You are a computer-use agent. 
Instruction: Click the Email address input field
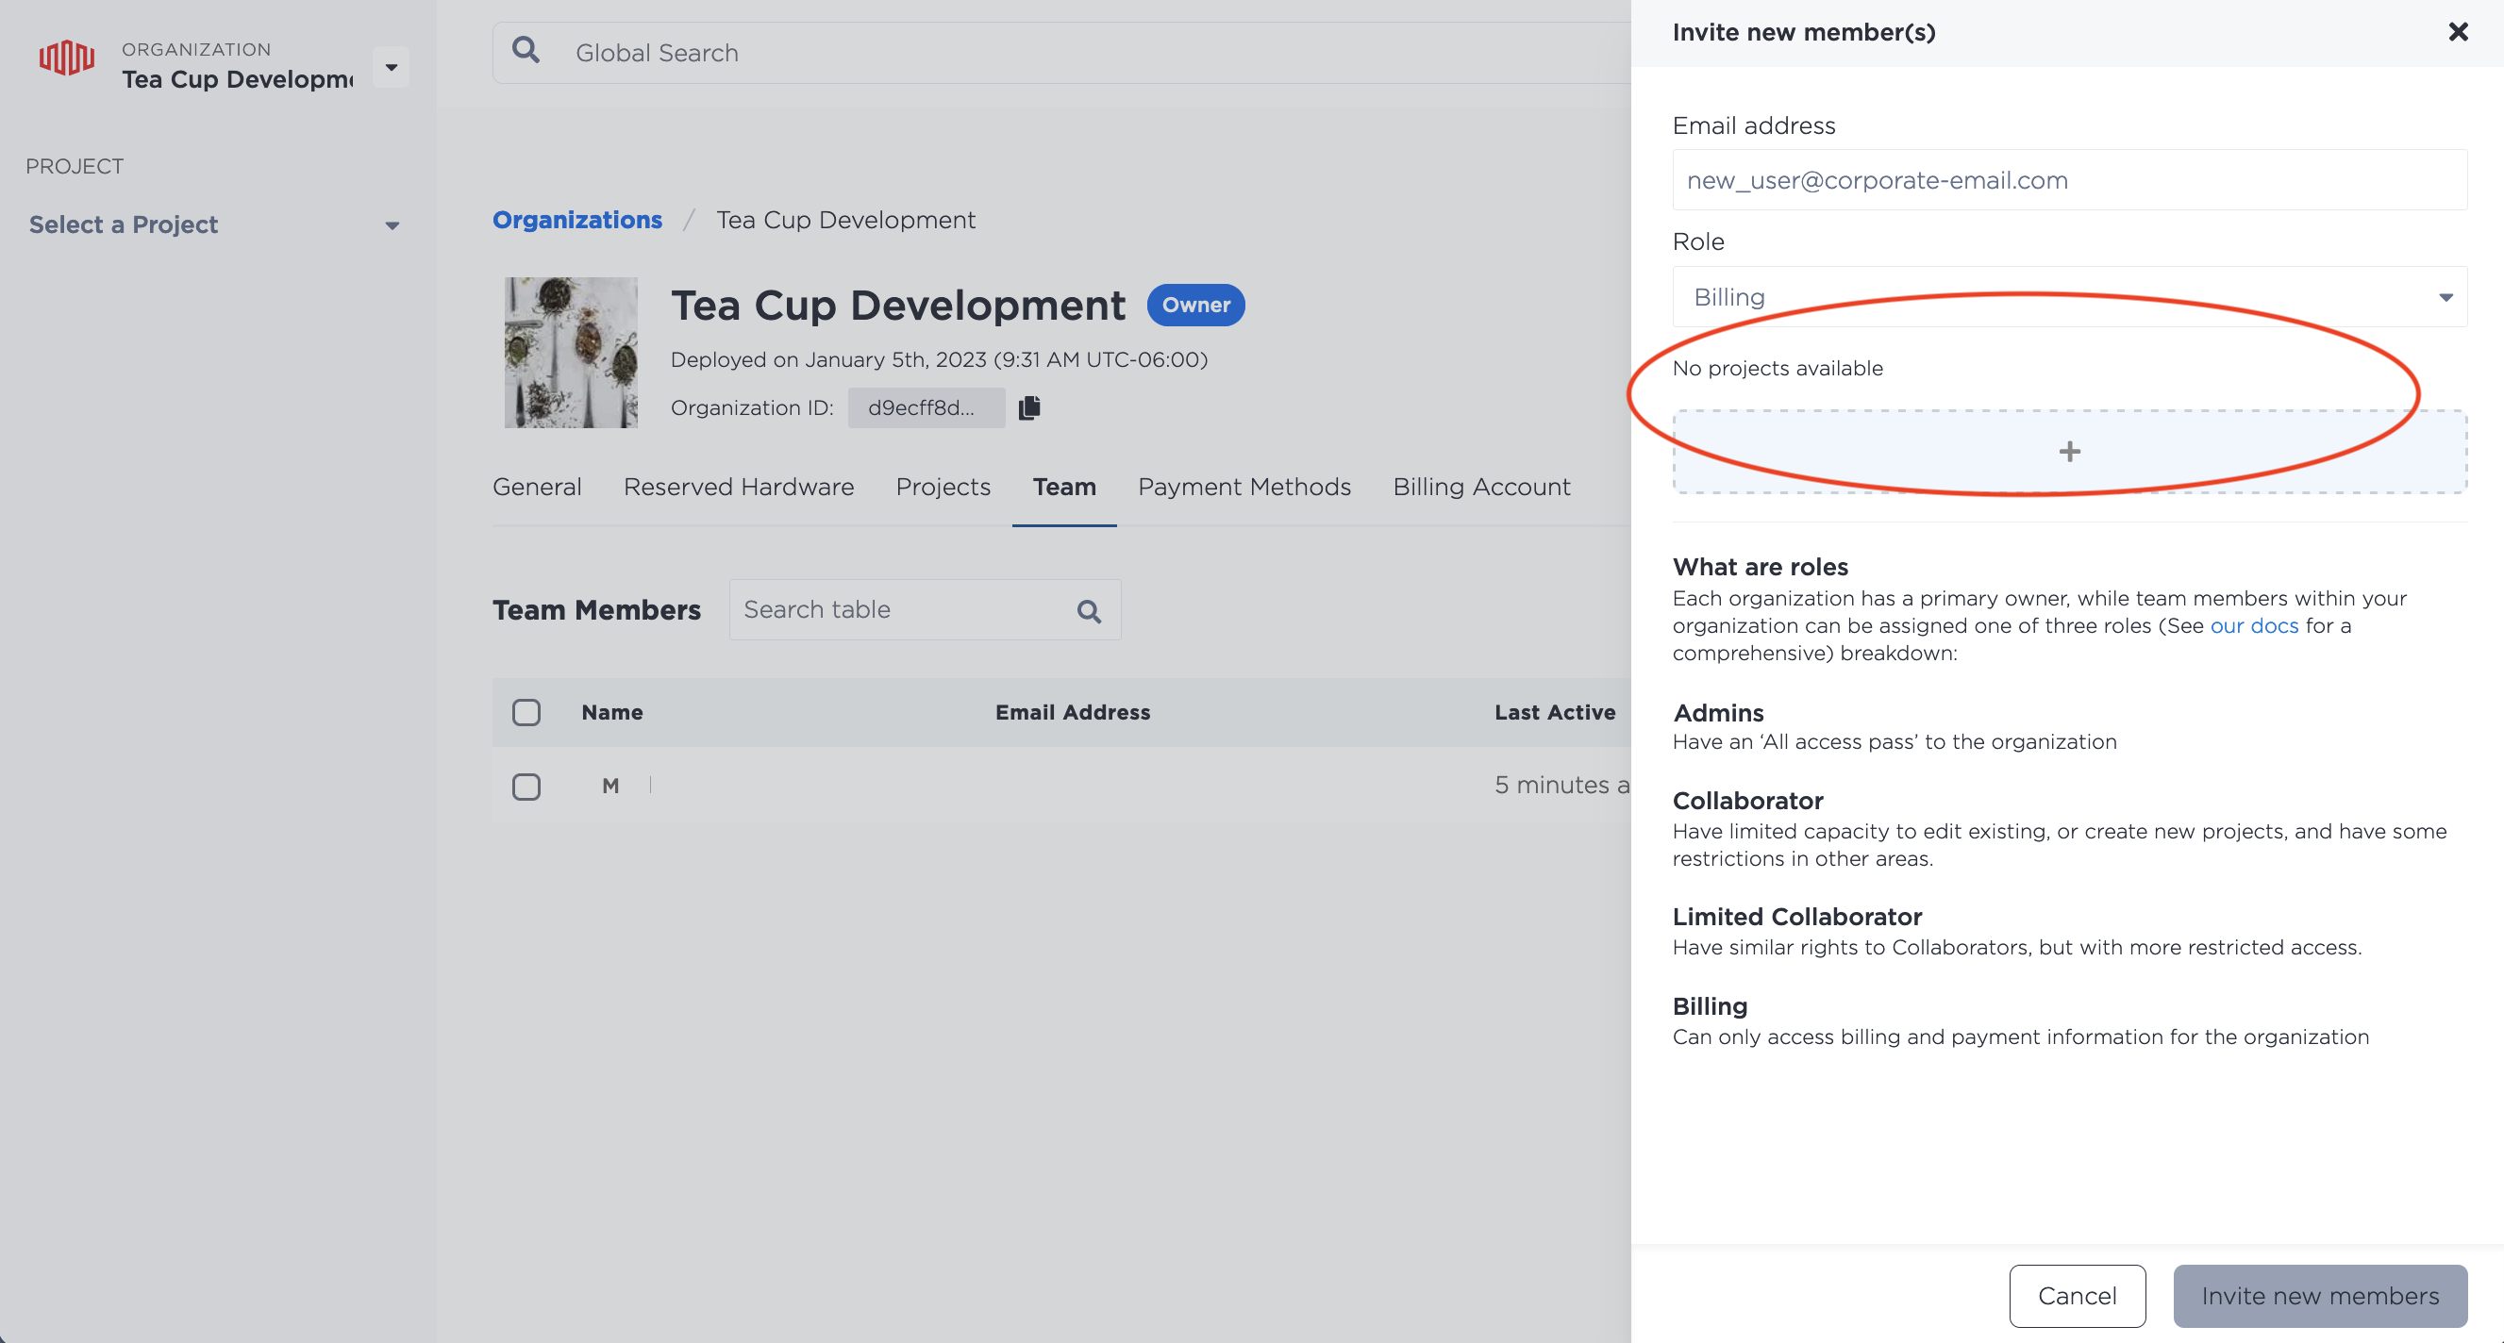coord(2069,180)
